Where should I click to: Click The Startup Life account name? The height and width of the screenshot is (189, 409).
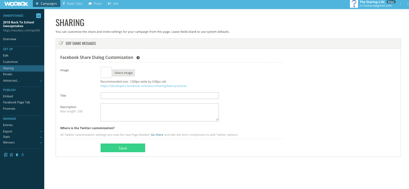pyautogui.click(x=372, y=2)
